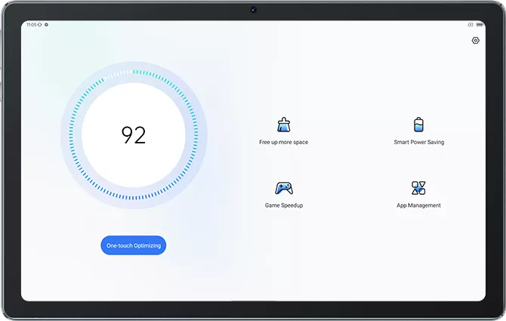Launch Game Speedup via the gamepad icon

pos(283,188)
